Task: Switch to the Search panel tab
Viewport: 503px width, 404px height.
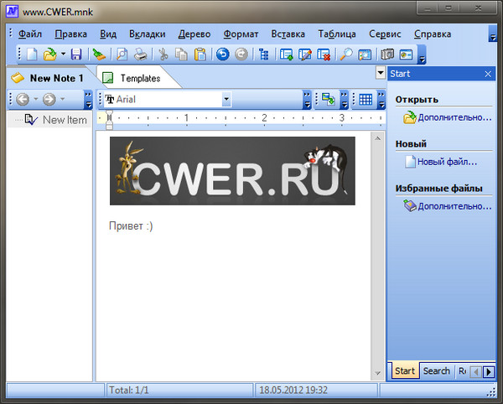Action: click(436, 370)
